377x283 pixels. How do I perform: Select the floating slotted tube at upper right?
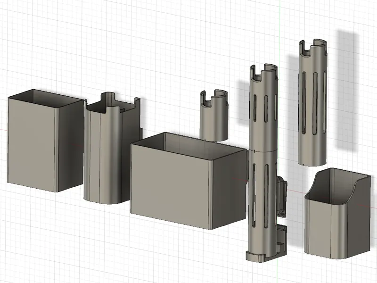tap(313, 102)
